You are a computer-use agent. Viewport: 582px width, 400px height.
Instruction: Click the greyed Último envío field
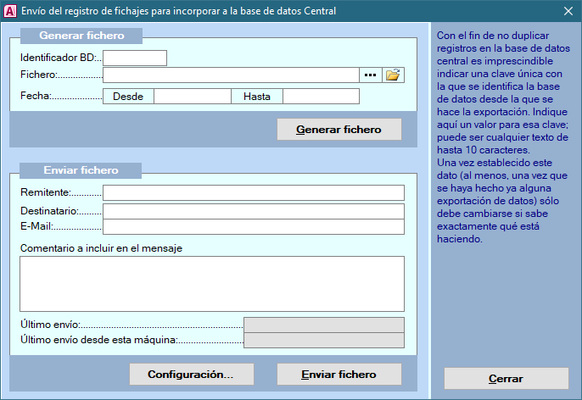(323, 325)
